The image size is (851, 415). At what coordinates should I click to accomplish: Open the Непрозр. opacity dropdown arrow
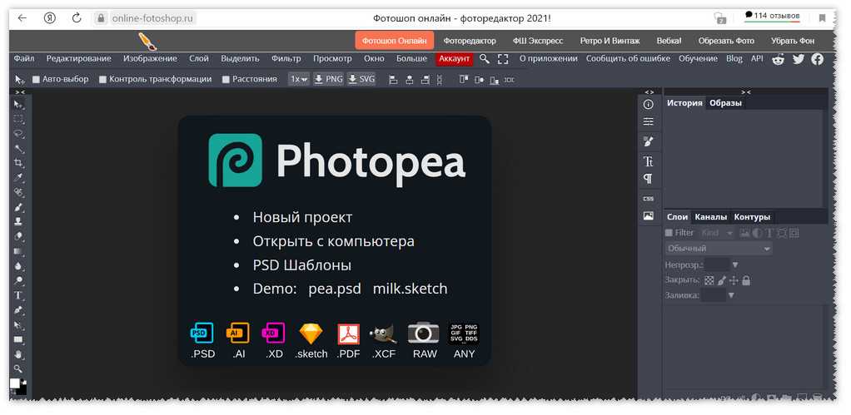point(734,265)
